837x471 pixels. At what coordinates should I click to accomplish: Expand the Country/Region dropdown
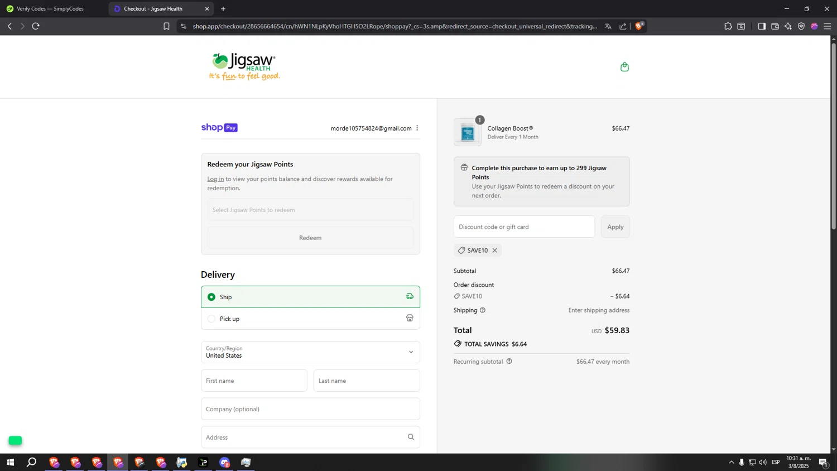(x=310, y=352)
